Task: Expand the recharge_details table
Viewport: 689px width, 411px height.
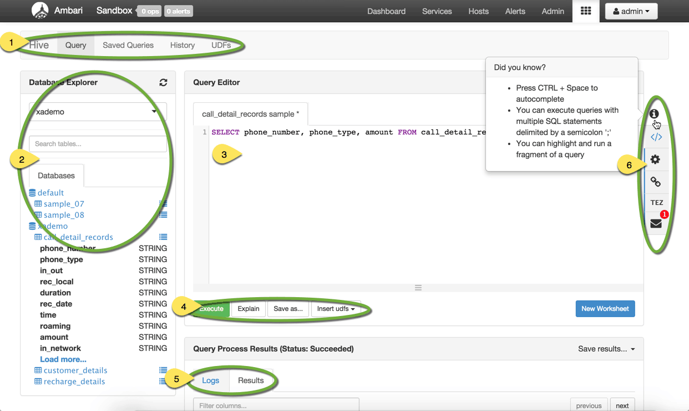Action: [74, 382]
